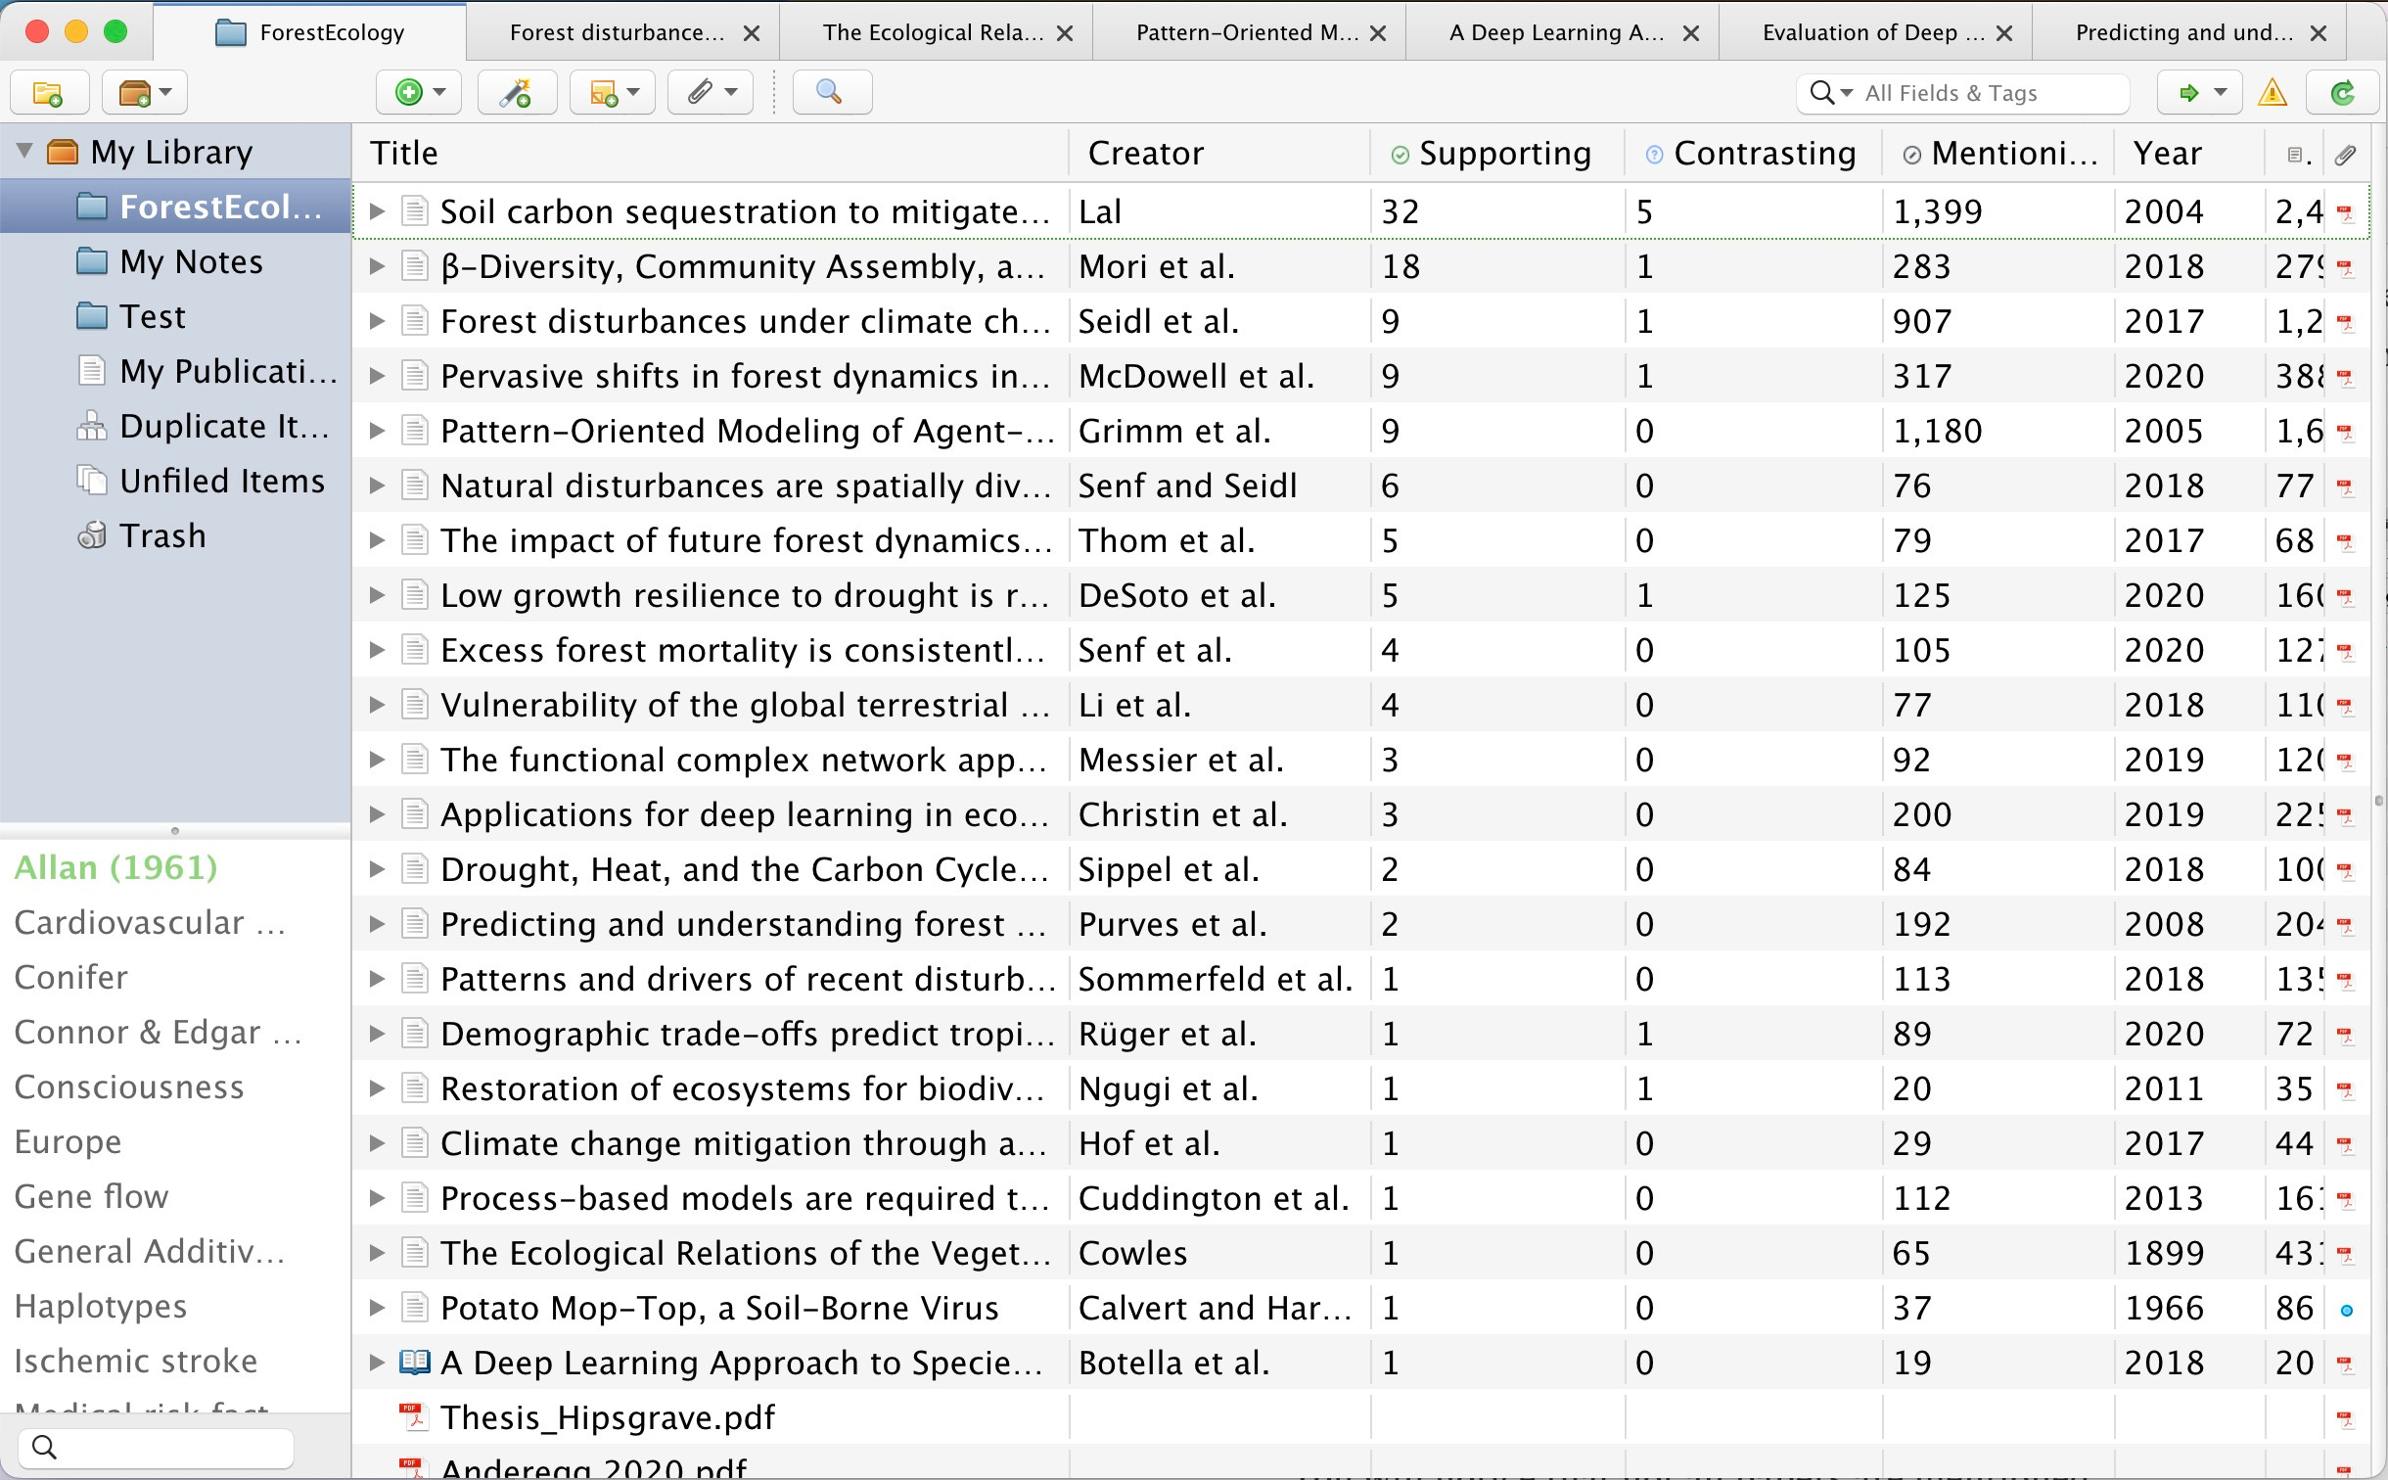Open the New Library dropdown icon
The width and height of the screenshot is (2388, 1480).
pyautogui.click(x=145, y=93)
